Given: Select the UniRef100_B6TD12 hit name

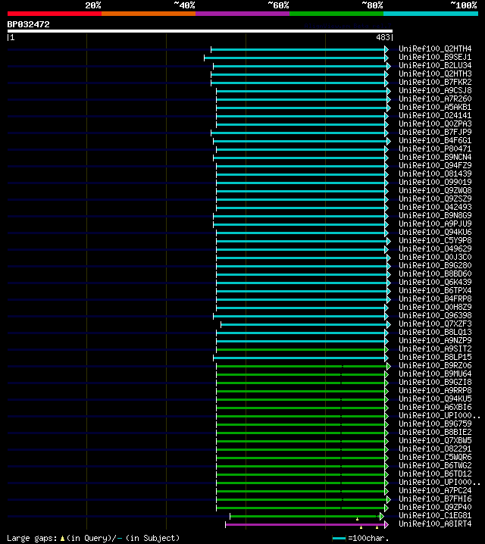Looking at the screenshot, I should tap(435, 474).
